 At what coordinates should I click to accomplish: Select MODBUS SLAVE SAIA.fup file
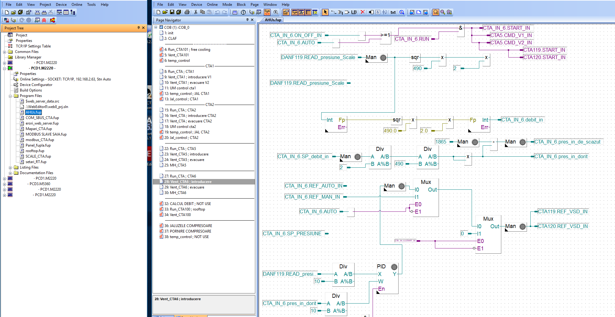[x=46, y=134]
